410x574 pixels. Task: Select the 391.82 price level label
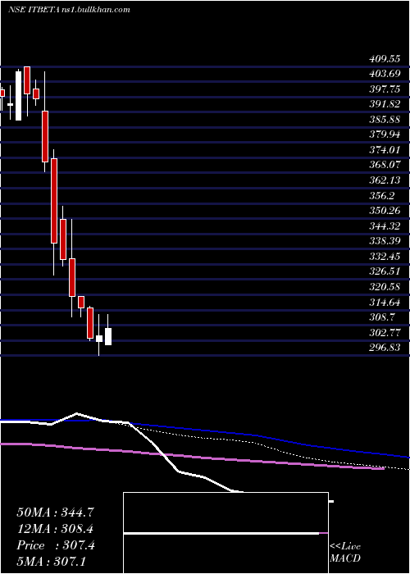pos(385,104)
